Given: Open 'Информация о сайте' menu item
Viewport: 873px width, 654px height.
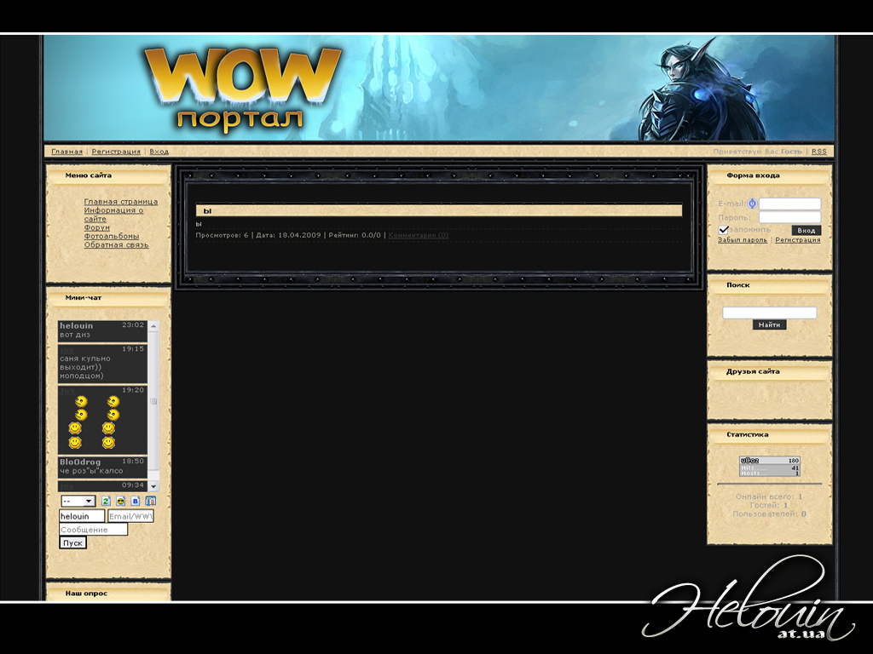Looking at the screenshot, I should coord(113,214).
